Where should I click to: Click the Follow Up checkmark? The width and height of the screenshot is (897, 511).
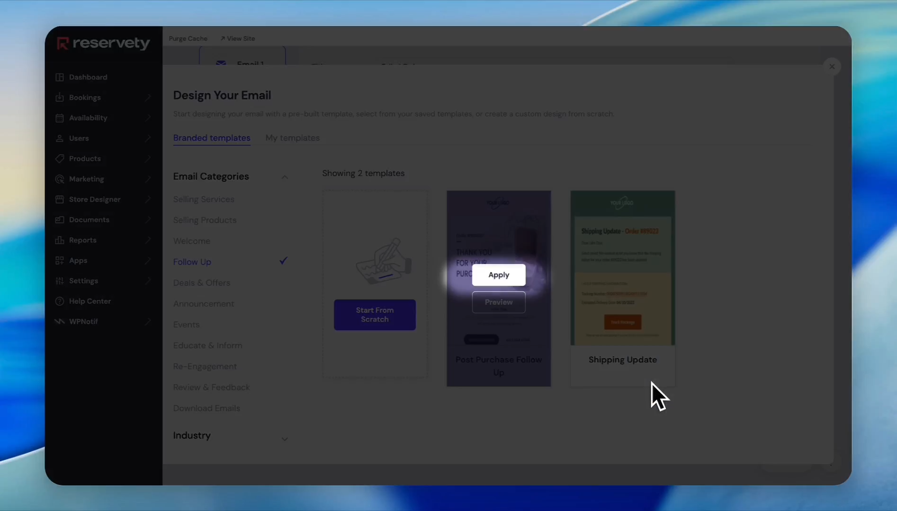click(283, 261)
